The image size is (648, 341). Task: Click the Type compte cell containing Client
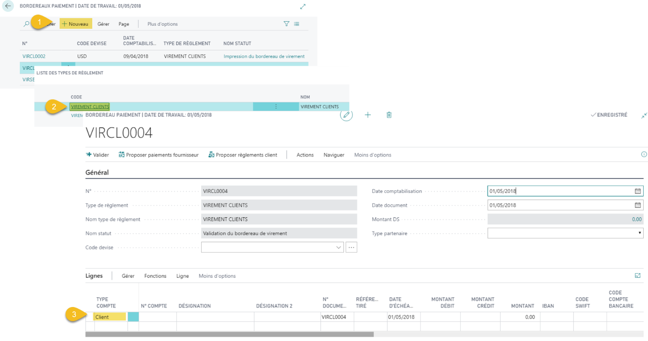(110, 317)
